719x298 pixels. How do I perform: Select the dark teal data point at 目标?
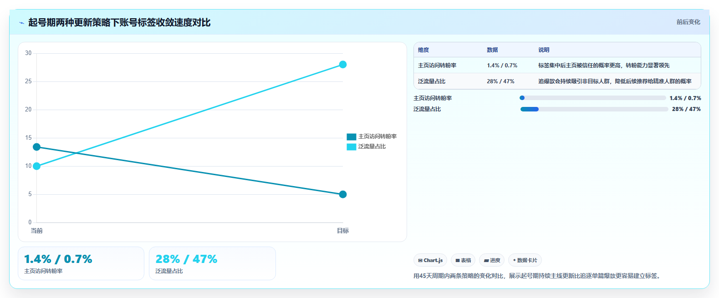coord(343,194)
